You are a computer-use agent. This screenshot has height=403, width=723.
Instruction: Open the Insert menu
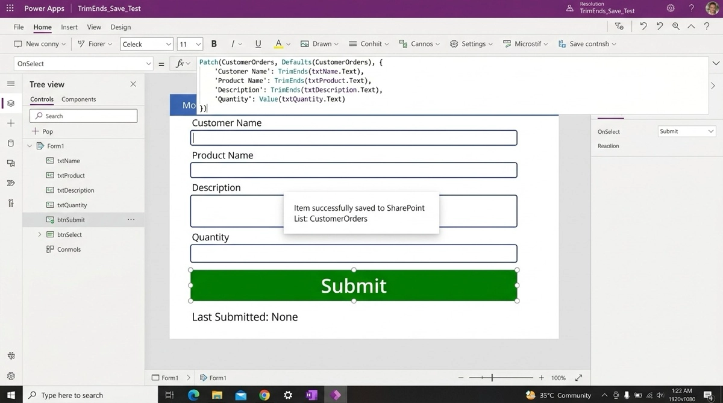click(69, 27)
